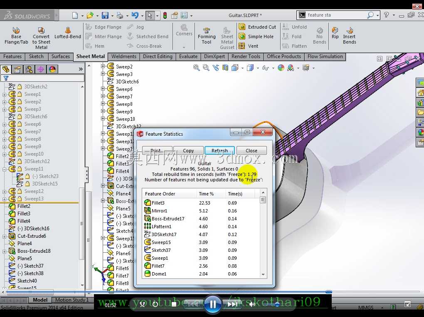Click the New document icon

pyautogui.click(x=75, y=15)
